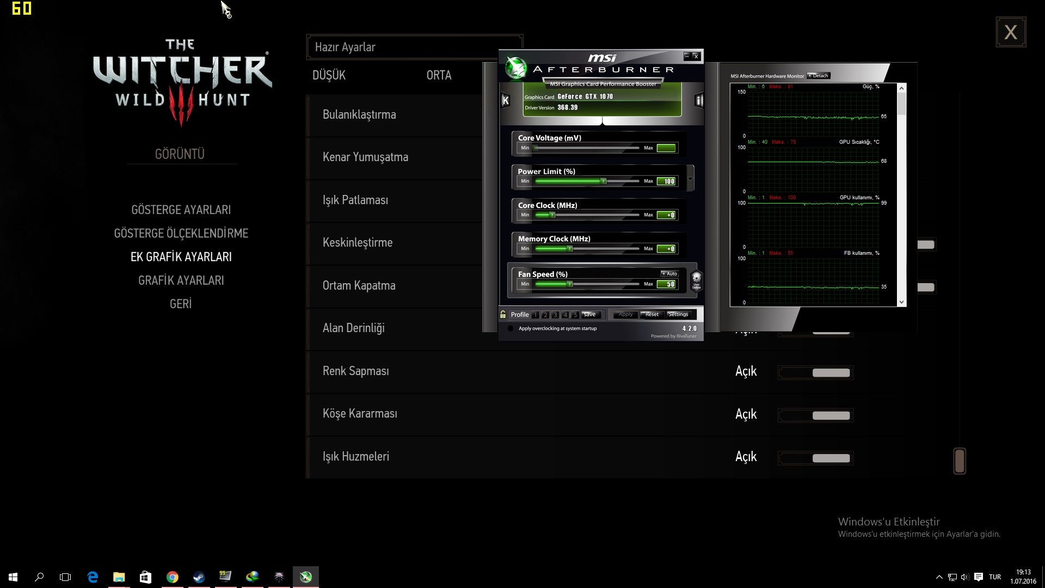Choose the DÜŞÜK preset
Image resolution: width=1045 pixels, height=588 pixels.
(x=329, y=75)
